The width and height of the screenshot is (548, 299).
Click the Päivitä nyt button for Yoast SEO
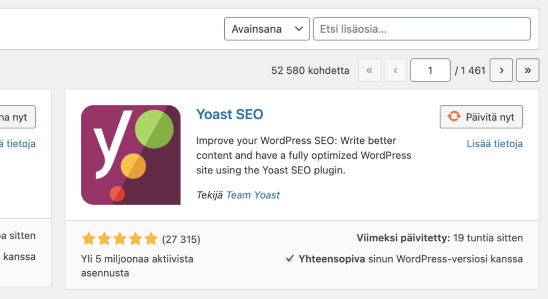(481, 117)
